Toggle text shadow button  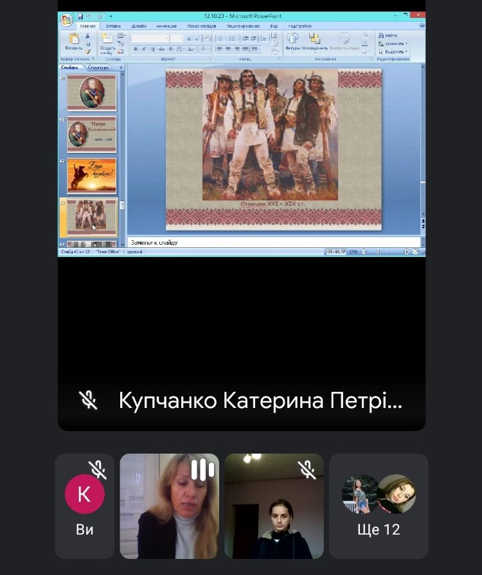[170, 49]
